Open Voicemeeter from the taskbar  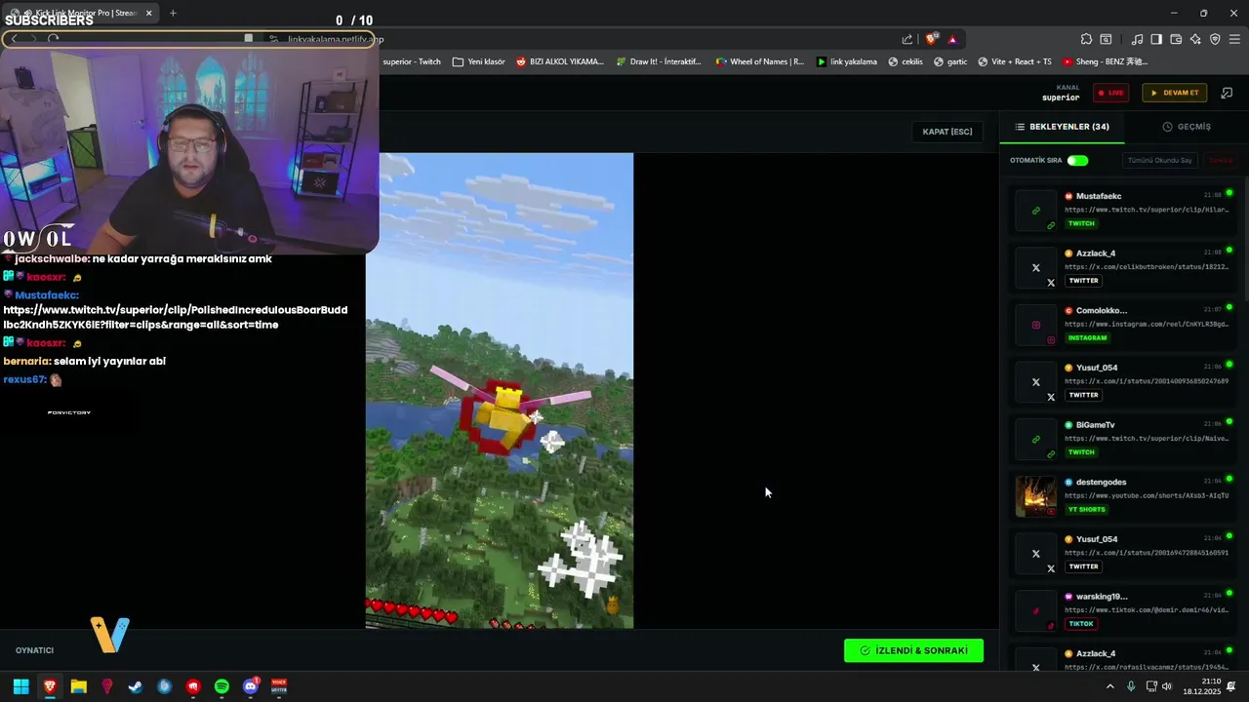click(279, 686)
